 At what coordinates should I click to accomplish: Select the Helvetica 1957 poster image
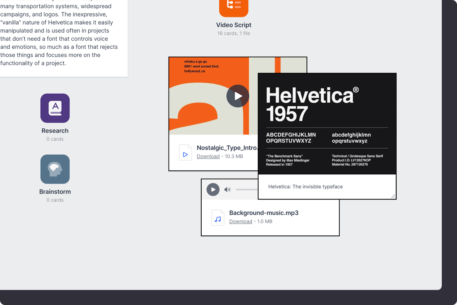(327, 124)
